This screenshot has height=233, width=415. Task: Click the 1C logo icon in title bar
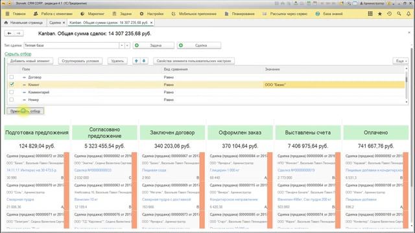pos(3,3)
